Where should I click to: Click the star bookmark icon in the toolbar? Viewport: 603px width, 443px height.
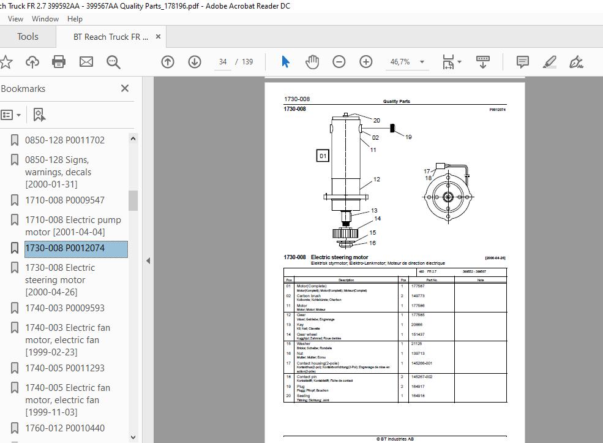click(6, 62)
